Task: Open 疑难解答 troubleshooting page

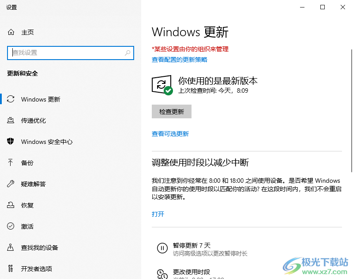Action: click(34, 184)
